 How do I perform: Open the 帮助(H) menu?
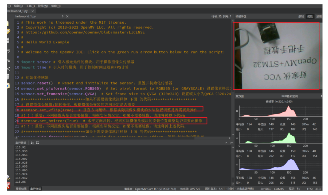[56, 6]
